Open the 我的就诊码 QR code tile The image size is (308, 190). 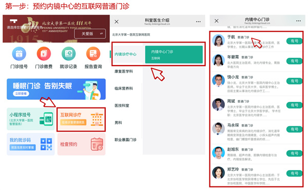[31, 144]
